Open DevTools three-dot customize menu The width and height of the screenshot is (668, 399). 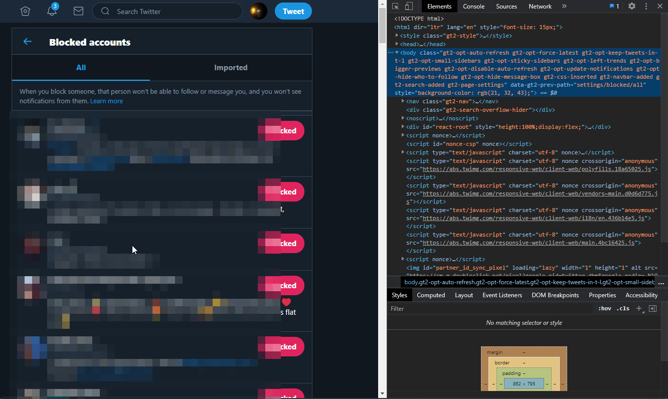click(x=646, y=6)
